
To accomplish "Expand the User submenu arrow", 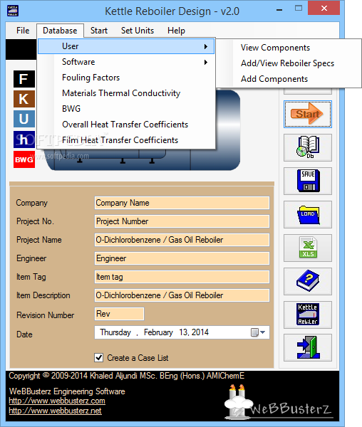I will tap(206, 46).
